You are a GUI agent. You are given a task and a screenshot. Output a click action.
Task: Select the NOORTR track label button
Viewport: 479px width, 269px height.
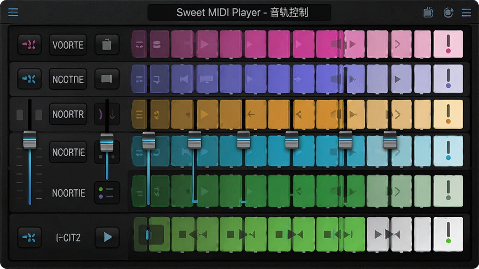pyautogui.click(x=68, y=114)
